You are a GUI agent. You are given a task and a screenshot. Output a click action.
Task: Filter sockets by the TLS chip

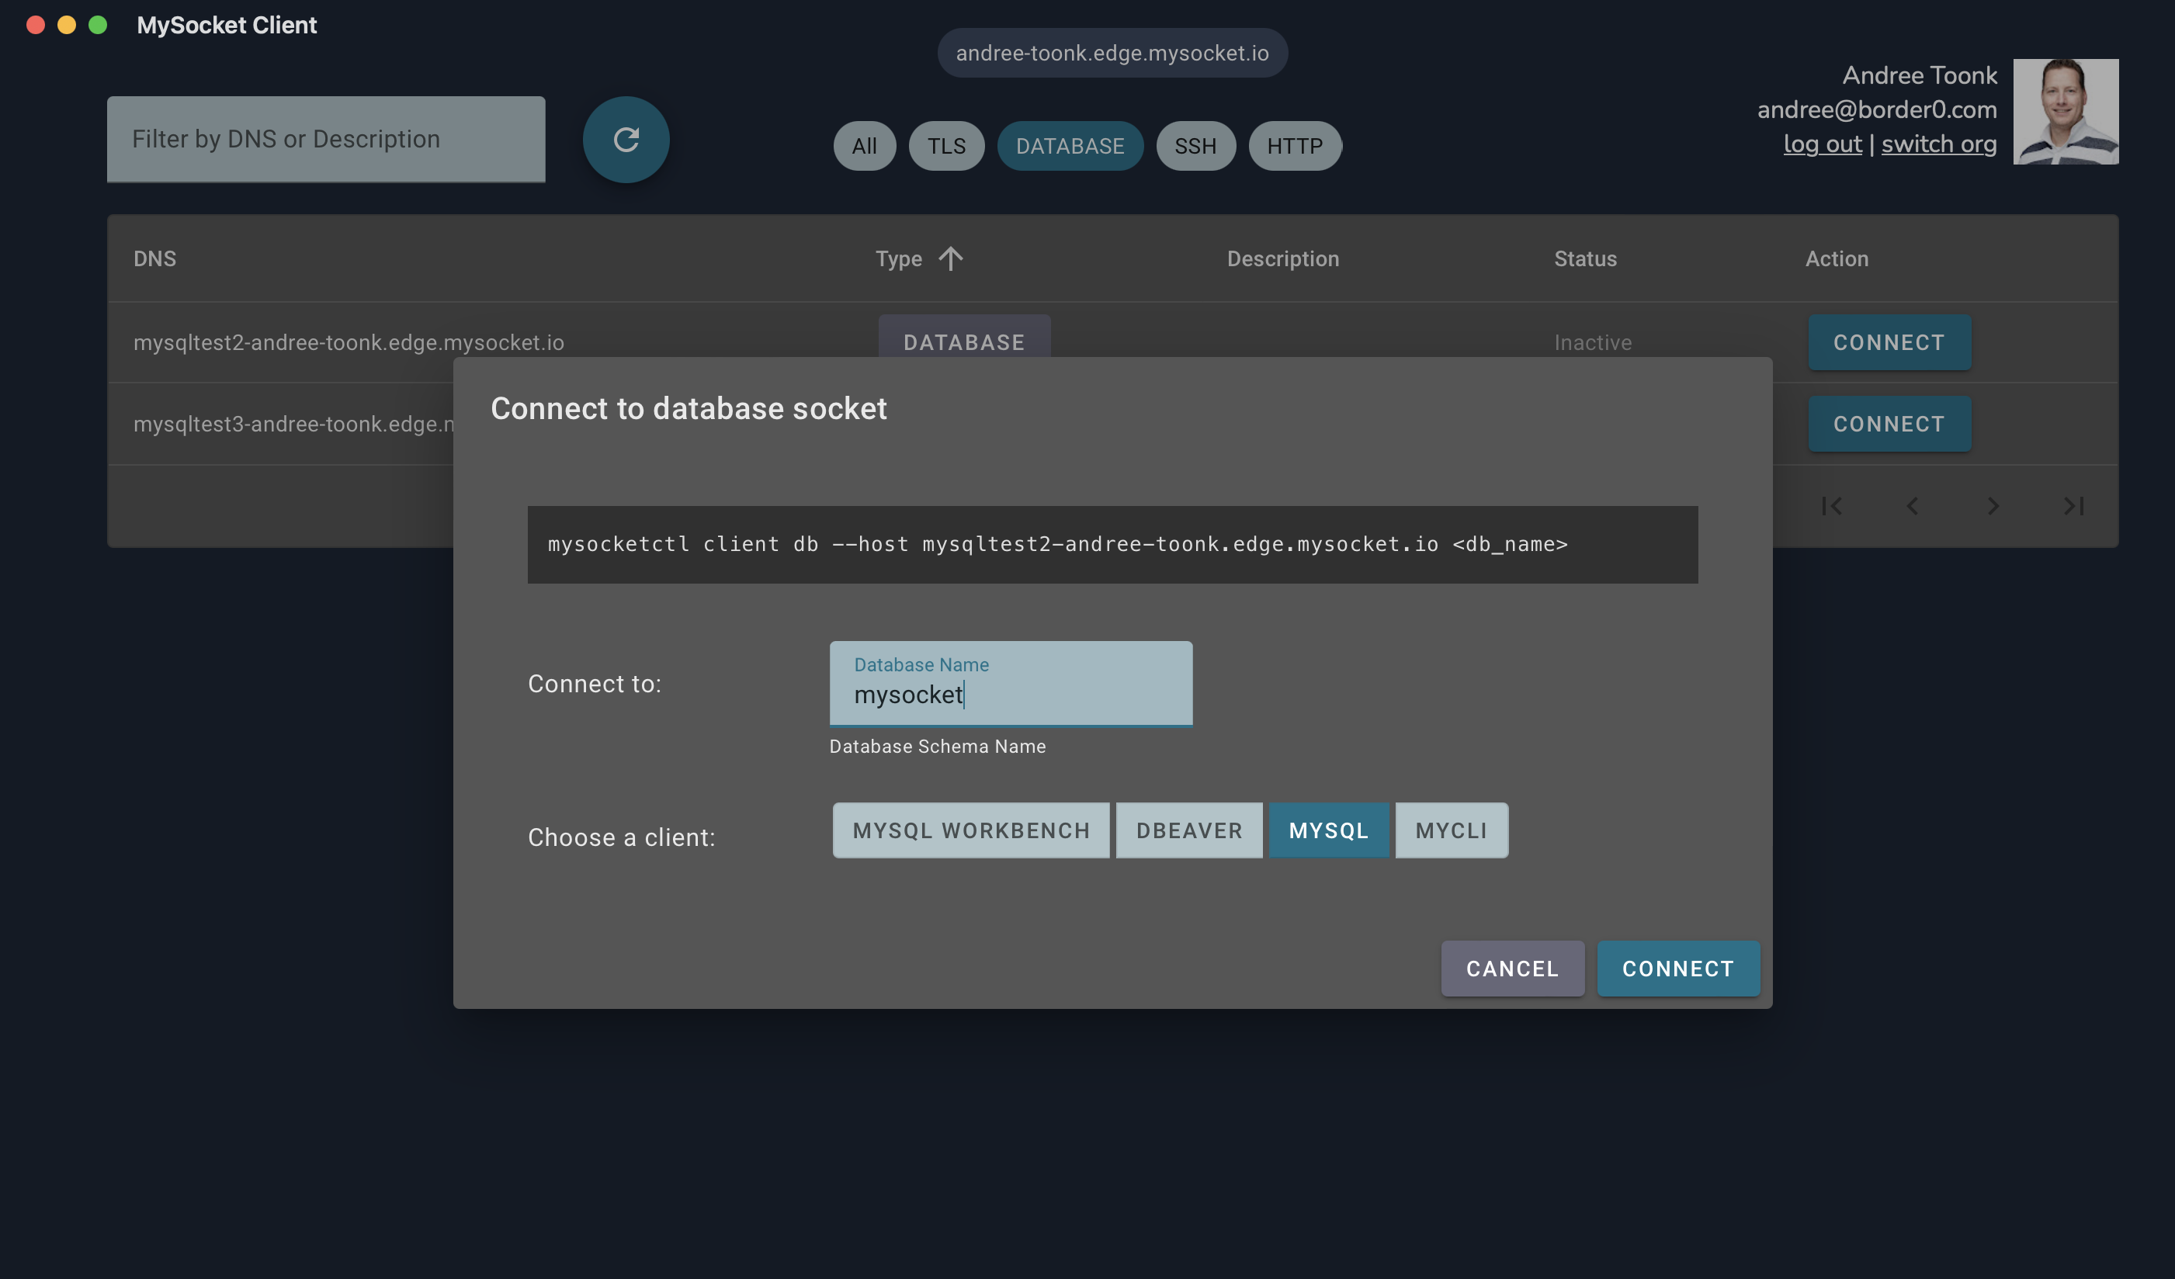tap(946, 146)
